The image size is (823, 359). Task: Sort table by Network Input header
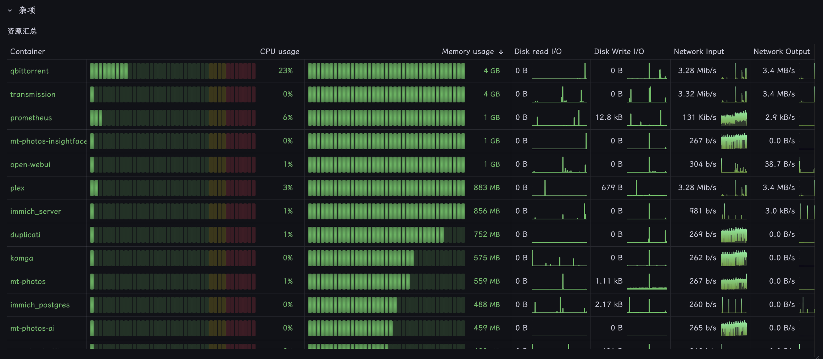[699, 51]
